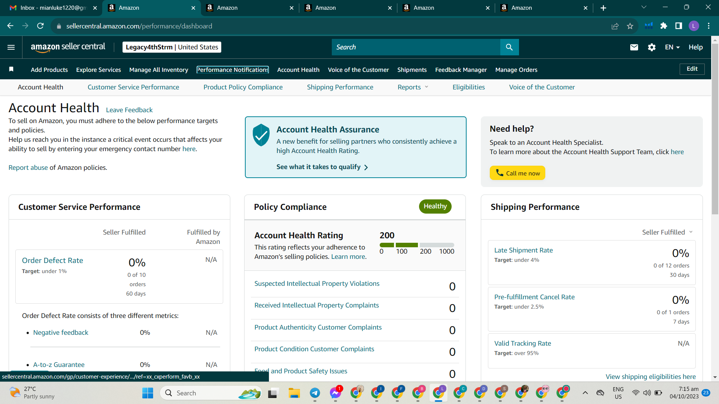
Task: Open the hamburger navigation menu
Action: [11, 47]
